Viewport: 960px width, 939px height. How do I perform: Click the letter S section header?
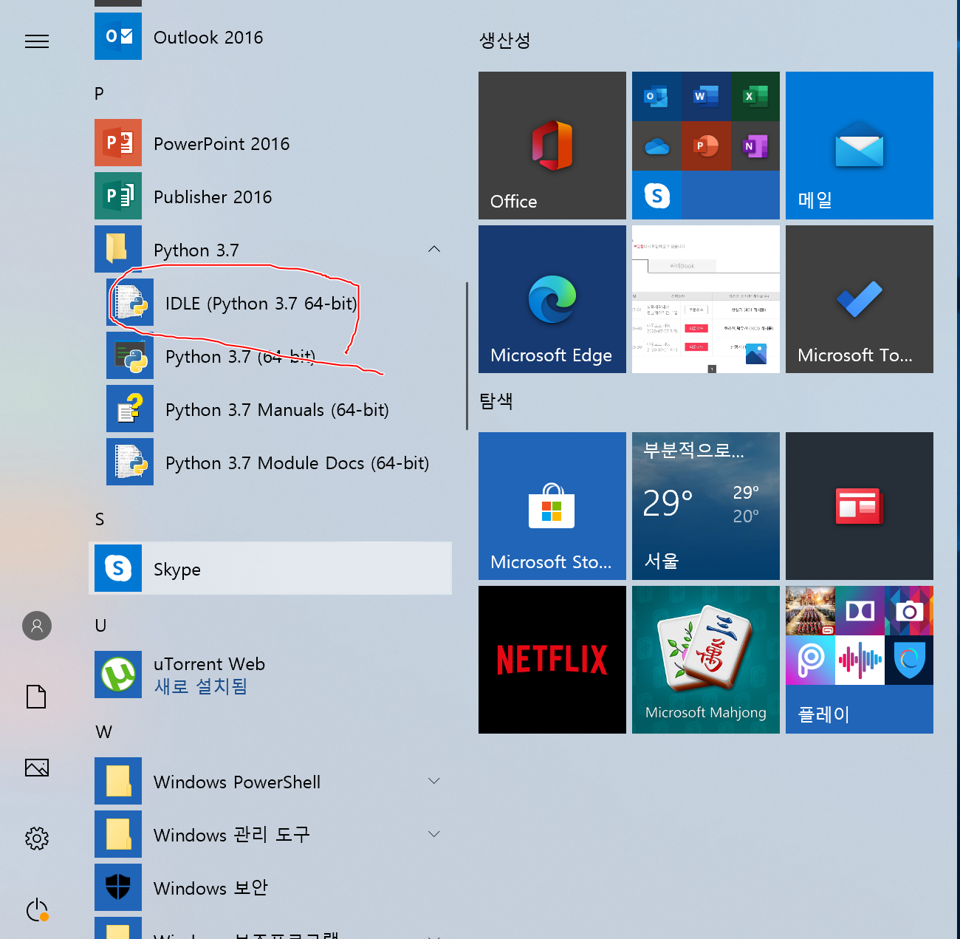click(100, 519)
